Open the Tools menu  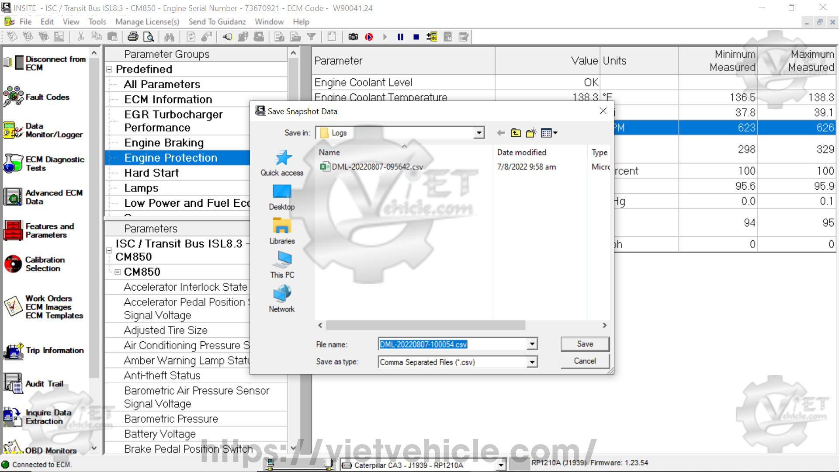[97, 22]
